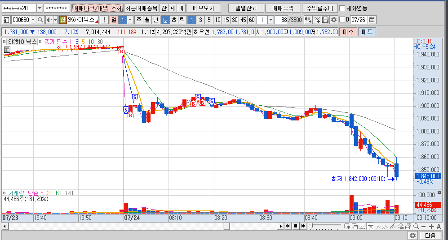
Task: Select the 60 minute interval button
Action: tap(252, 20)
